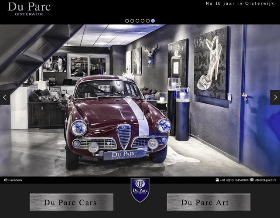
Task: Open the Du Parc Cars section
Action: 72,202
